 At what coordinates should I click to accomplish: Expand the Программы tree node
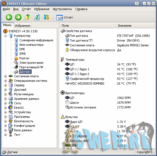(5, 117)
